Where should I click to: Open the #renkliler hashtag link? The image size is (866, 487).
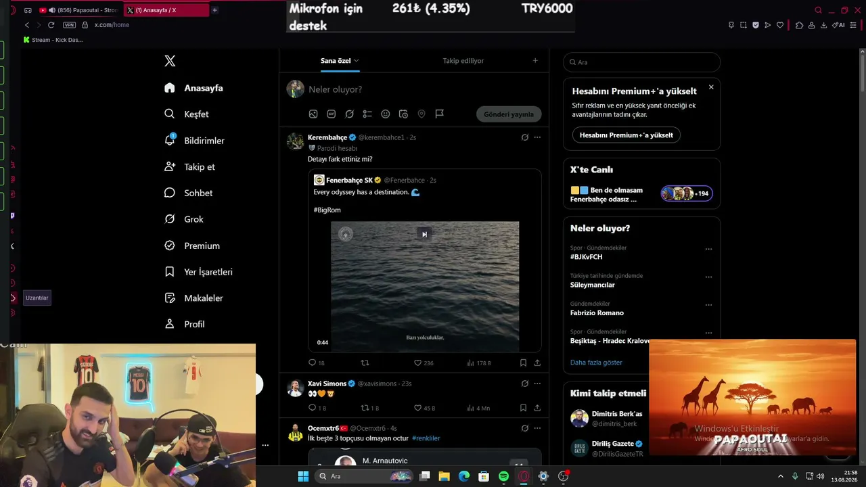[426, 438]
